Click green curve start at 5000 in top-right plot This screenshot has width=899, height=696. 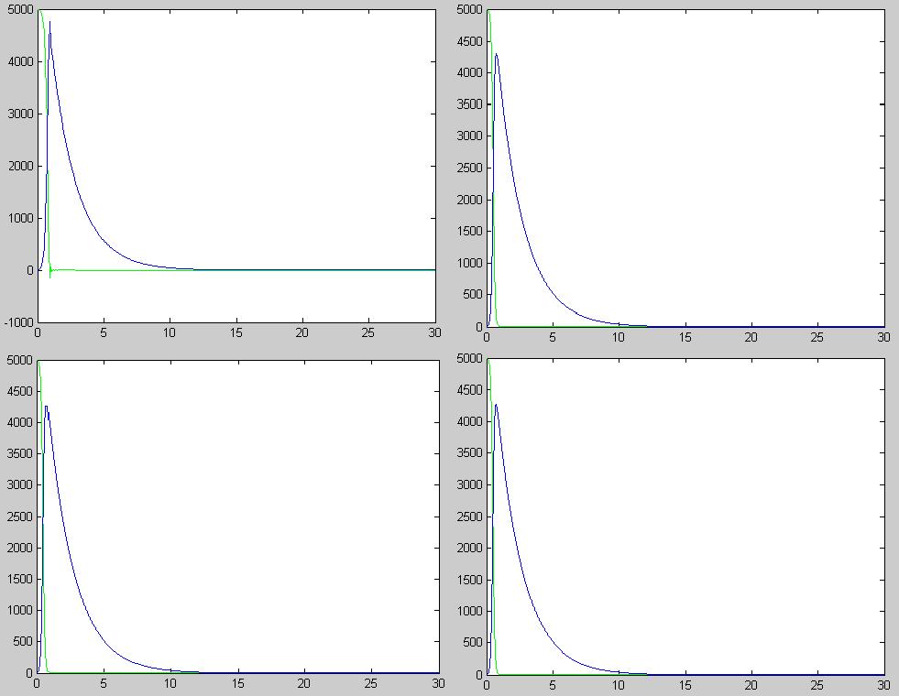tap(488, 11)
